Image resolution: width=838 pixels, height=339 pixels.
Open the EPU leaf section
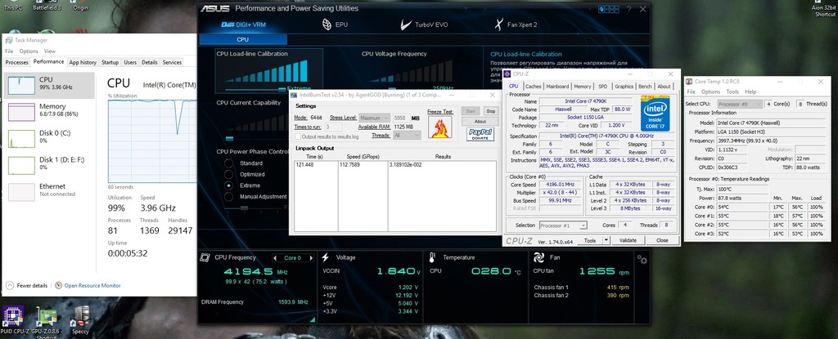(335, 25)
